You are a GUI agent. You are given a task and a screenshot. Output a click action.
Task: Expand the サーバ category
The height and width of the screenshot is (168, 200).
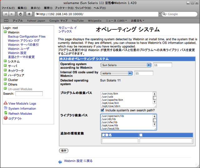point(5,66)
